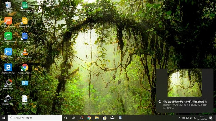Select the WPS Presentation desktop shortcut
This screenshot has height=121, width=216.
[x=8, y=22]
